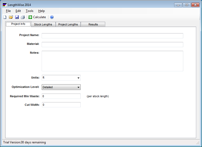The image size is (202, 147).
Task: Open the Tools menu
Action: 29,11
